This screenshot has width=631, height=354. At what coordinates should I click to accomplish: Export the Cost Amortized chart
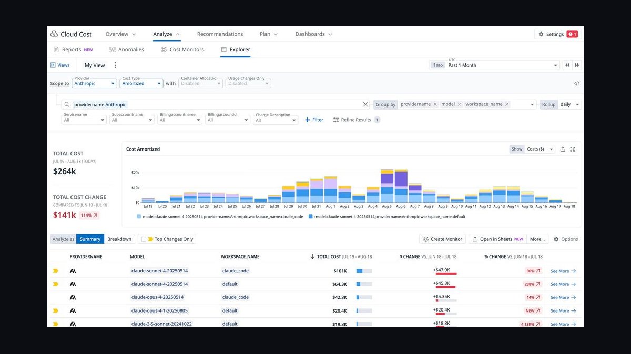click(563, 149)
